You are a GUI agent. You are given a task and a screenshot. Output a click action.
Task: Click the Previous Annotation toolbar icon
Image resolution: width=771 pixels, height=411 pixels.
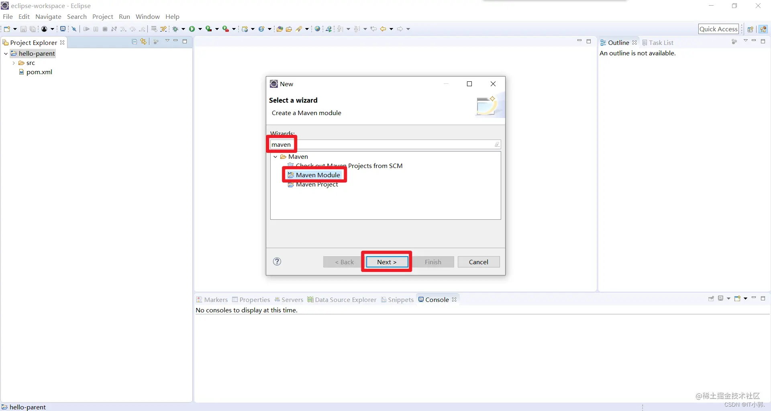[357, 29]
